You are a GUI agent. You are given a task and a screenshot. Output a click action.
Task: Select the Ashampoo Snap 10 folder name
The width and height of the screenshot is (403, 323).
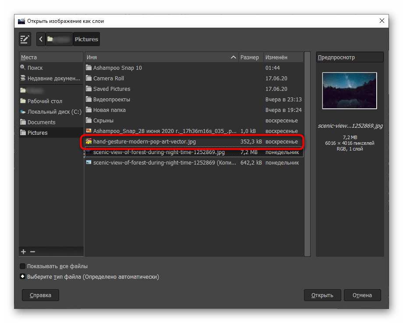tap(117, 68)
